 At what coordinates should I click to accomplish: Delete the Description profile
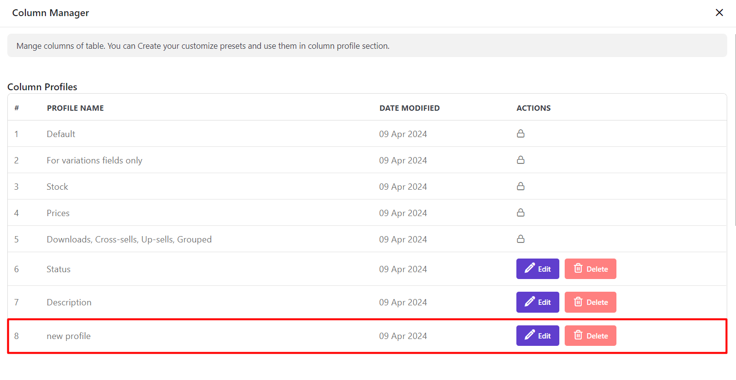coord(590,302)
